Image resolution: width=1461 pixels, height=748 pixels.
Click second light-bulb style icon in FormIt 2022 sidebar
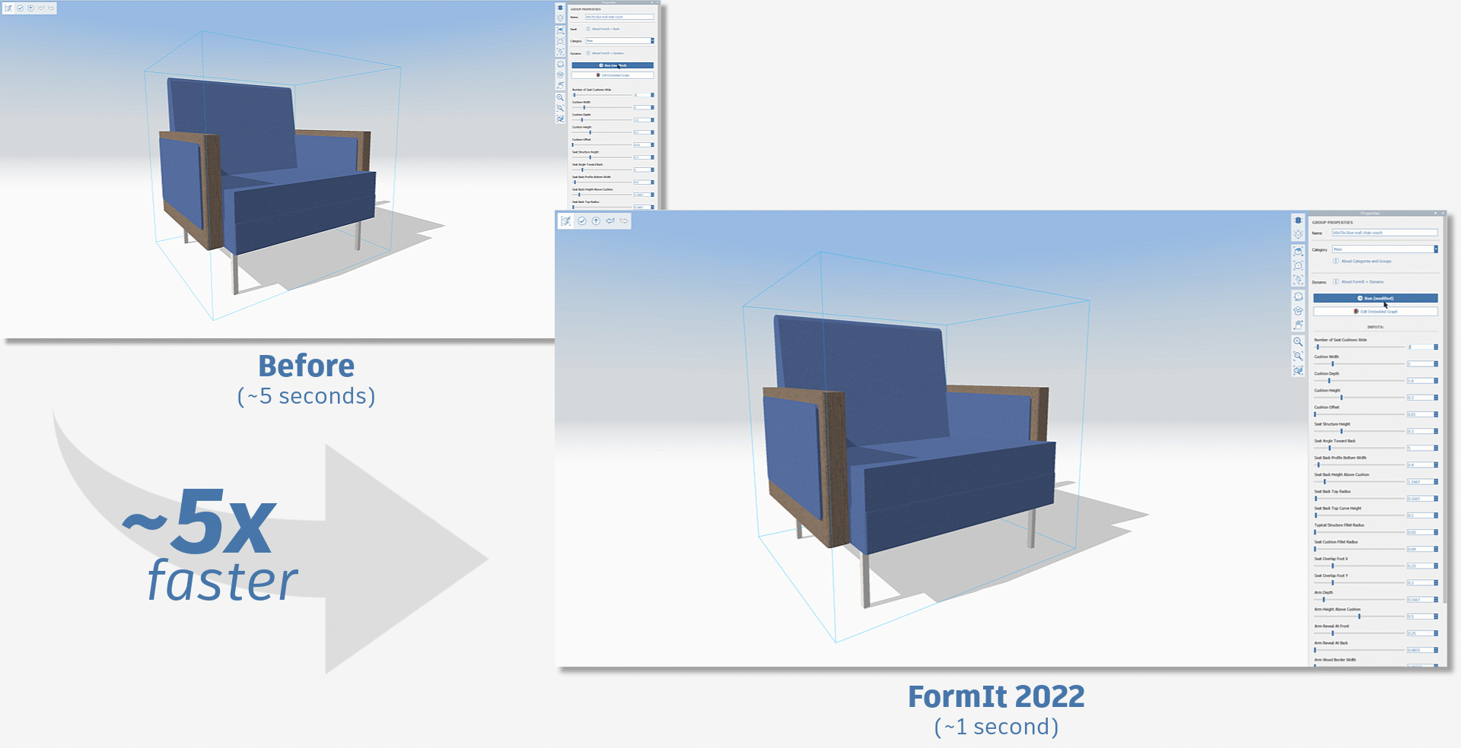point(1298,234)
